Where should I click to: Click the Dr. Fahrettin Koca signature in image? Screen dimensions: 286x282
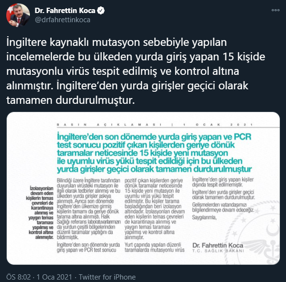218,245
